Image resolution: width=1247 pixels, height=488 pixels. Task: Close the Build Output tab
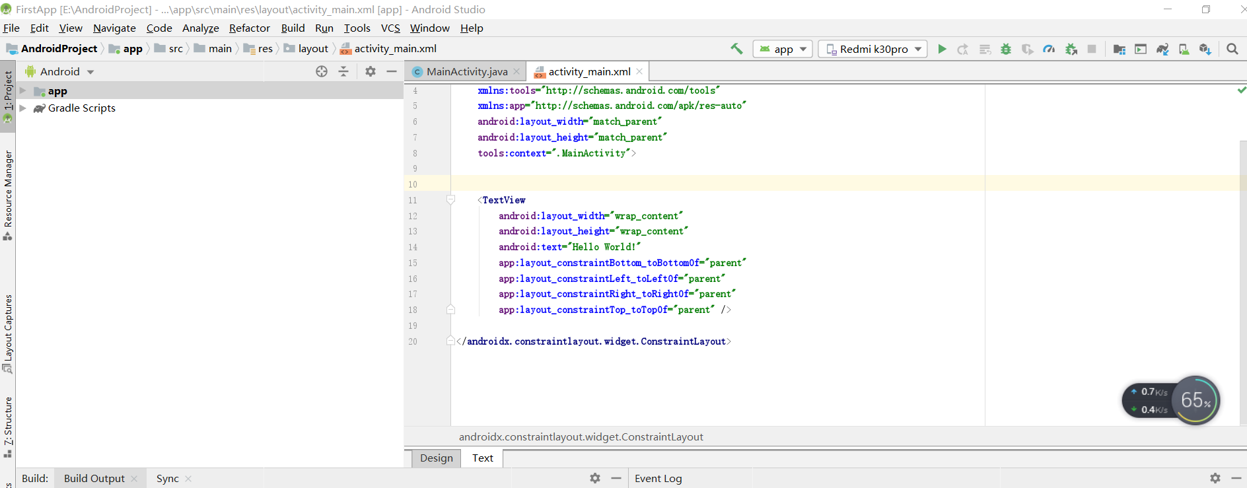[x=134, y=478]
